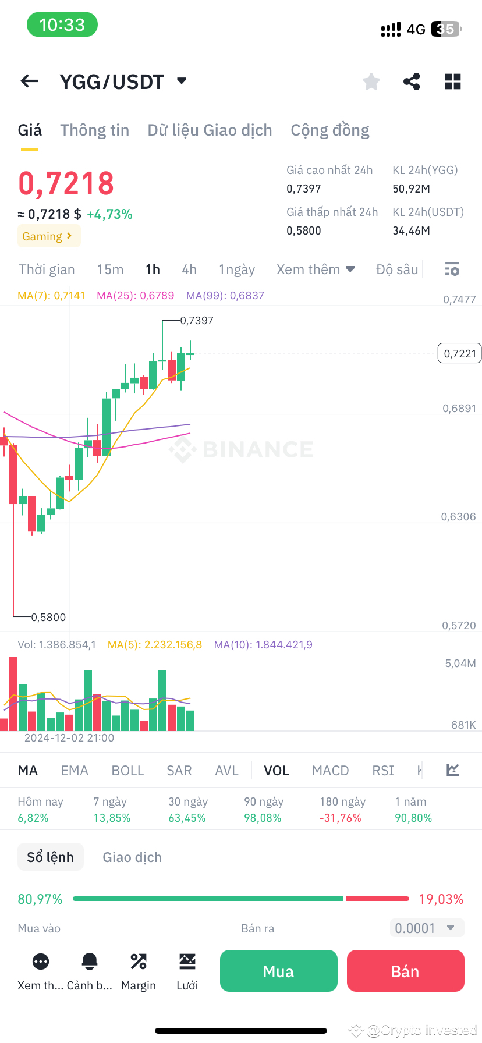Enable the MACD indicator
This screenshot has width=482, height=1043.
point(330,770)
